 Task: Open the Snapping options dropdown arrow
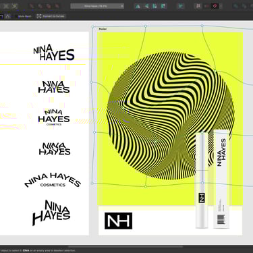point(221,6)
